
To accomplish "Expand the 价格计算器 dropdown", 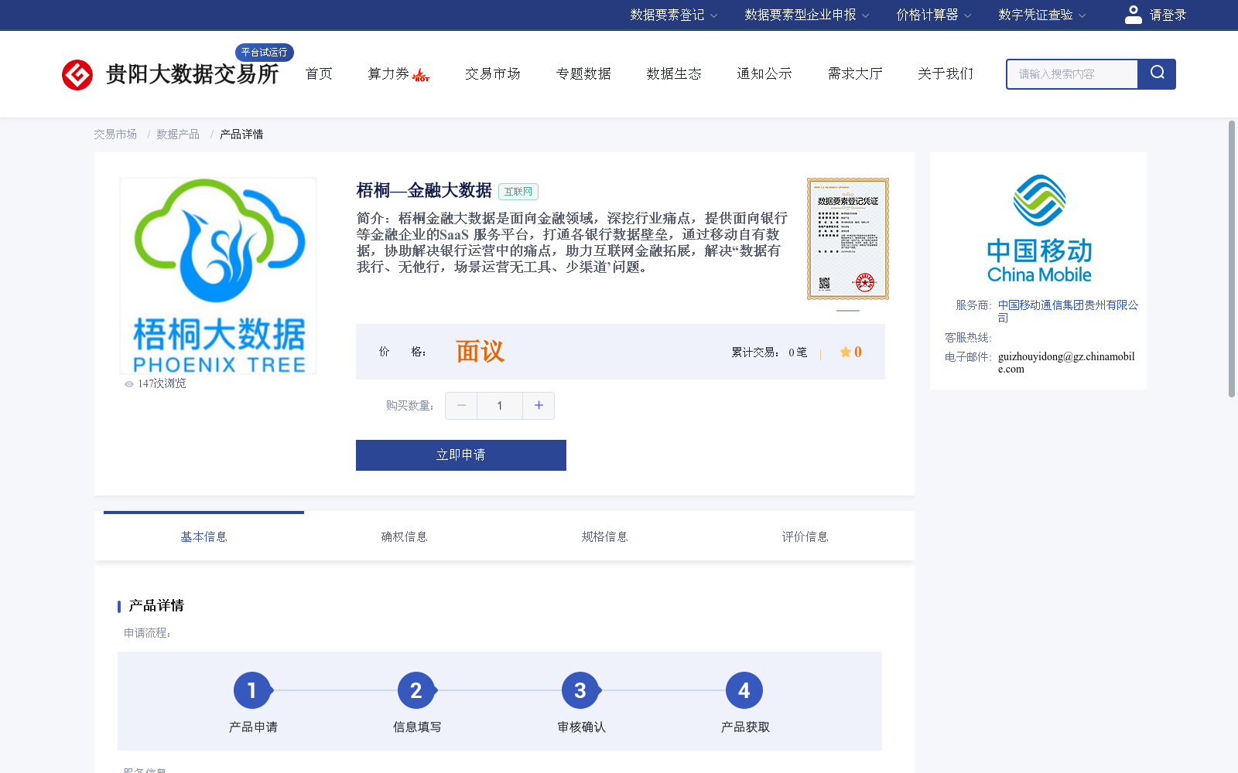I will tap(934, 15).
